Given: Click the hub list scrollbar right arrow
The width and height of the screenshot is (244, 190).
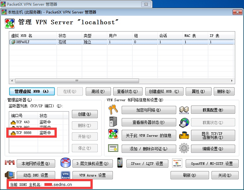Looking at the screenshot, I should pos(232,81).
